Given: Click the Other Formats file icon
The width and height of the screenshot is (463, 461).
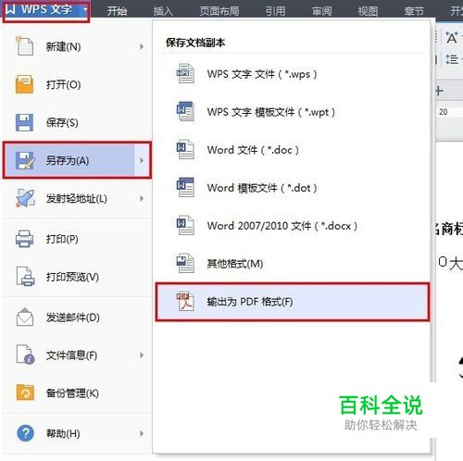Looking at the screenshot, I should [185, 263].
